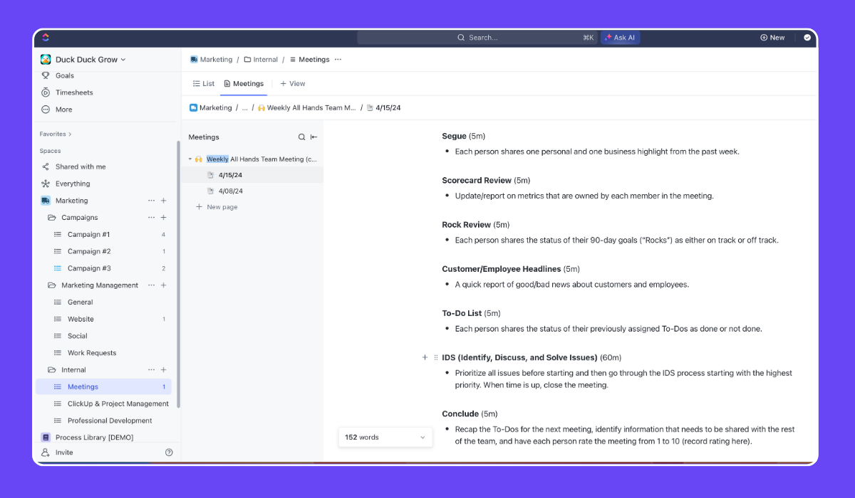This screenshot has width=855, height=498.
Task: Open the Goals section in the sidebar
Action: pos(63,75)
